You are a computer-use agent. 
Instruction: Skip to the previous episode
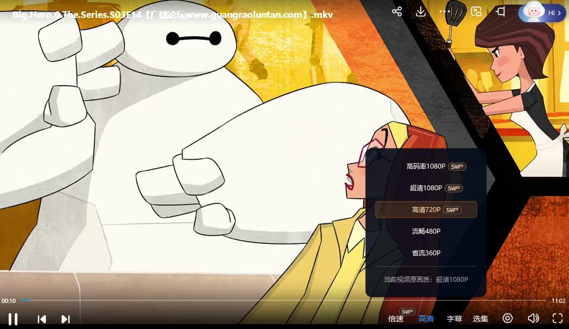coord(42,319)
